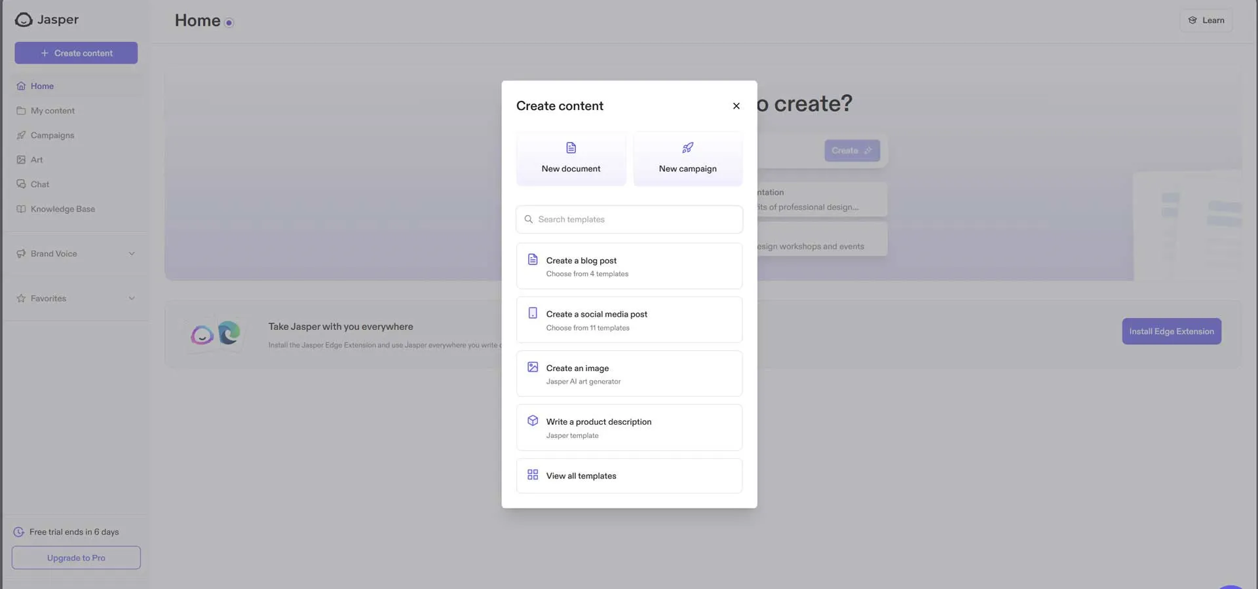Viewport: 1258px width, 589px height.
Task: Click the Chat bubble icon
Action: tap(21, 185)
